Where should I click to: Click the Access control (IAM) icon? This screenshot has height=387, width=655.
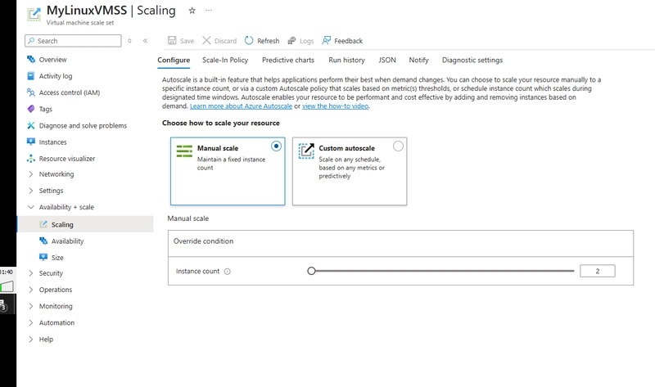[30, 92]
